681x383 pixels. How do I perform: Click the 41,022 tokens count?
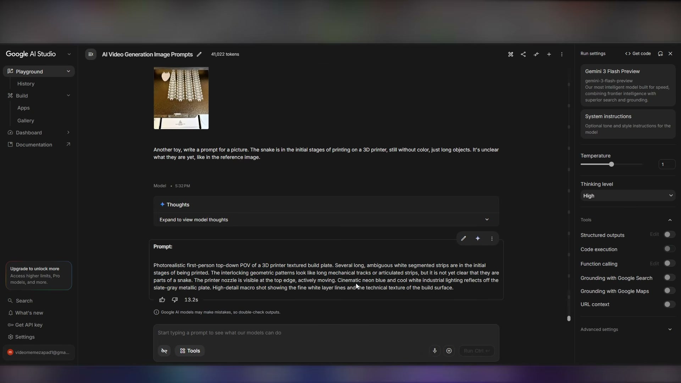coord(225,54)
